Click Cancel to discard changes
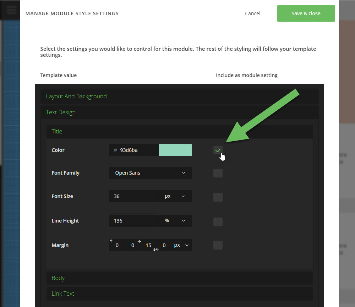This screenshot has height=307, width=355. 252,13
